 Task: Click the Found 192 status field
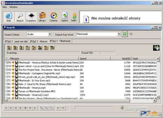90,53
